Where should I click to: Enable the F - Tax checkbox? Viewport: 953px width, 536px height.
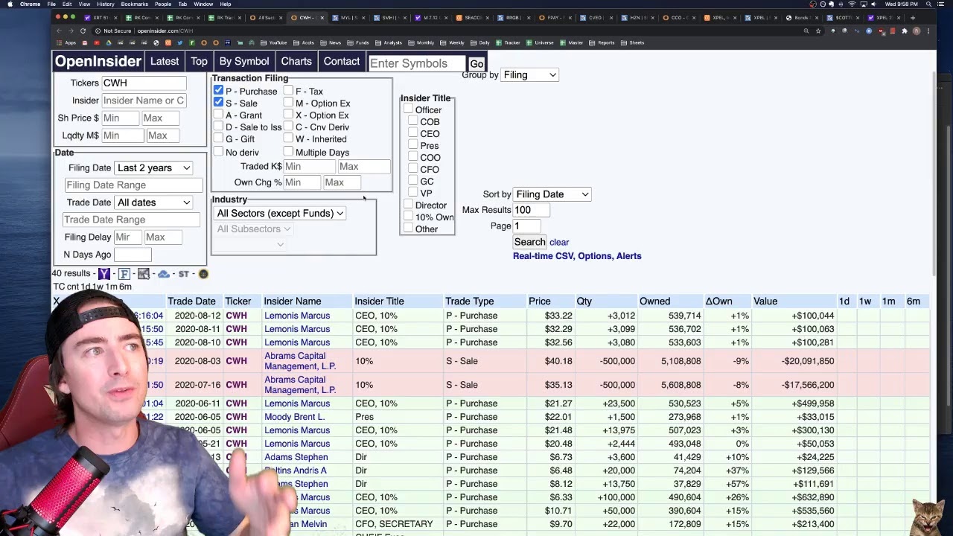point(288,91)
